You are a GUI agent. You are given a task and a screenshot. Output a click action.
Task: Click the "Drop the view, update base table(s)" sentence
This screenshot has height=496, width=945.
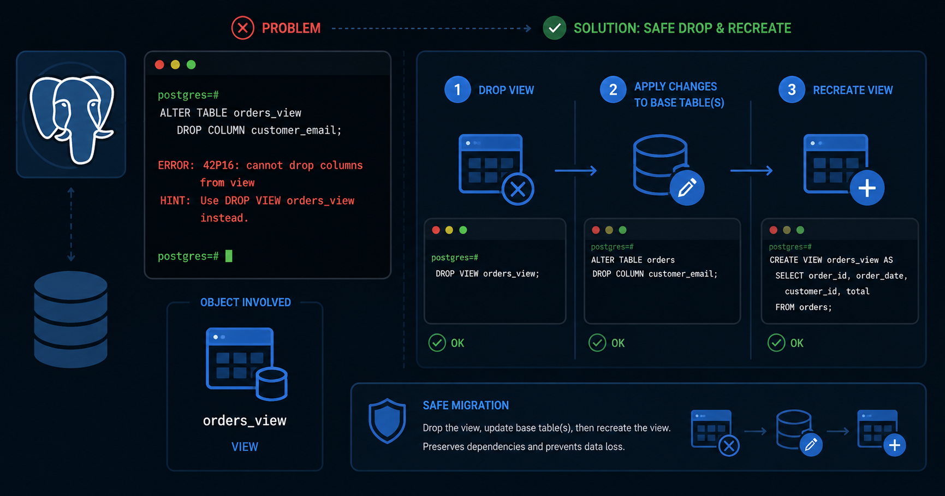point(546,428)
